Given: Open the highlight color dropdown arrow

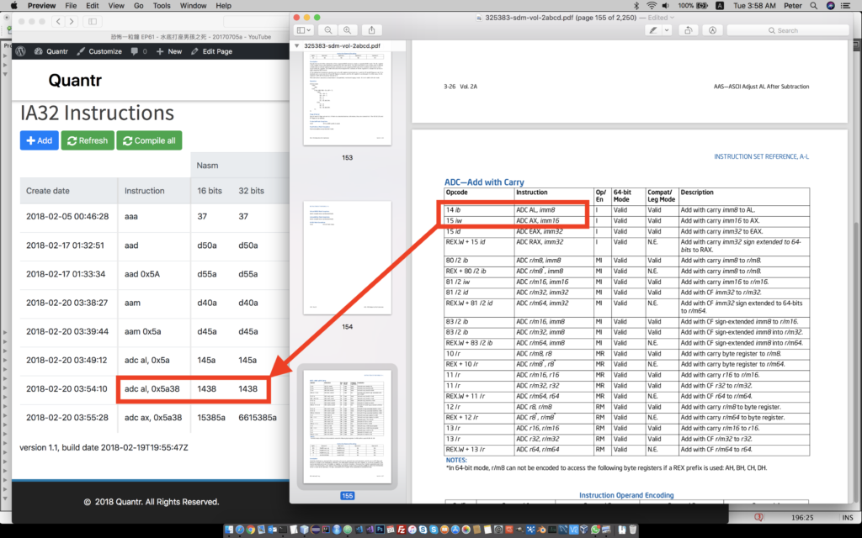Looking at the screenshot, I should (667, 30).
